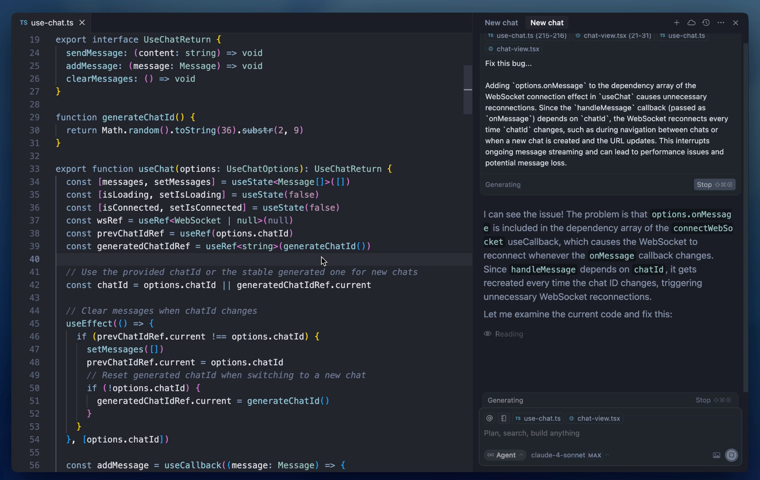Screen dimensions: 760x480
Task: Click the round stop button in input
Action: (x=731, y=455)
